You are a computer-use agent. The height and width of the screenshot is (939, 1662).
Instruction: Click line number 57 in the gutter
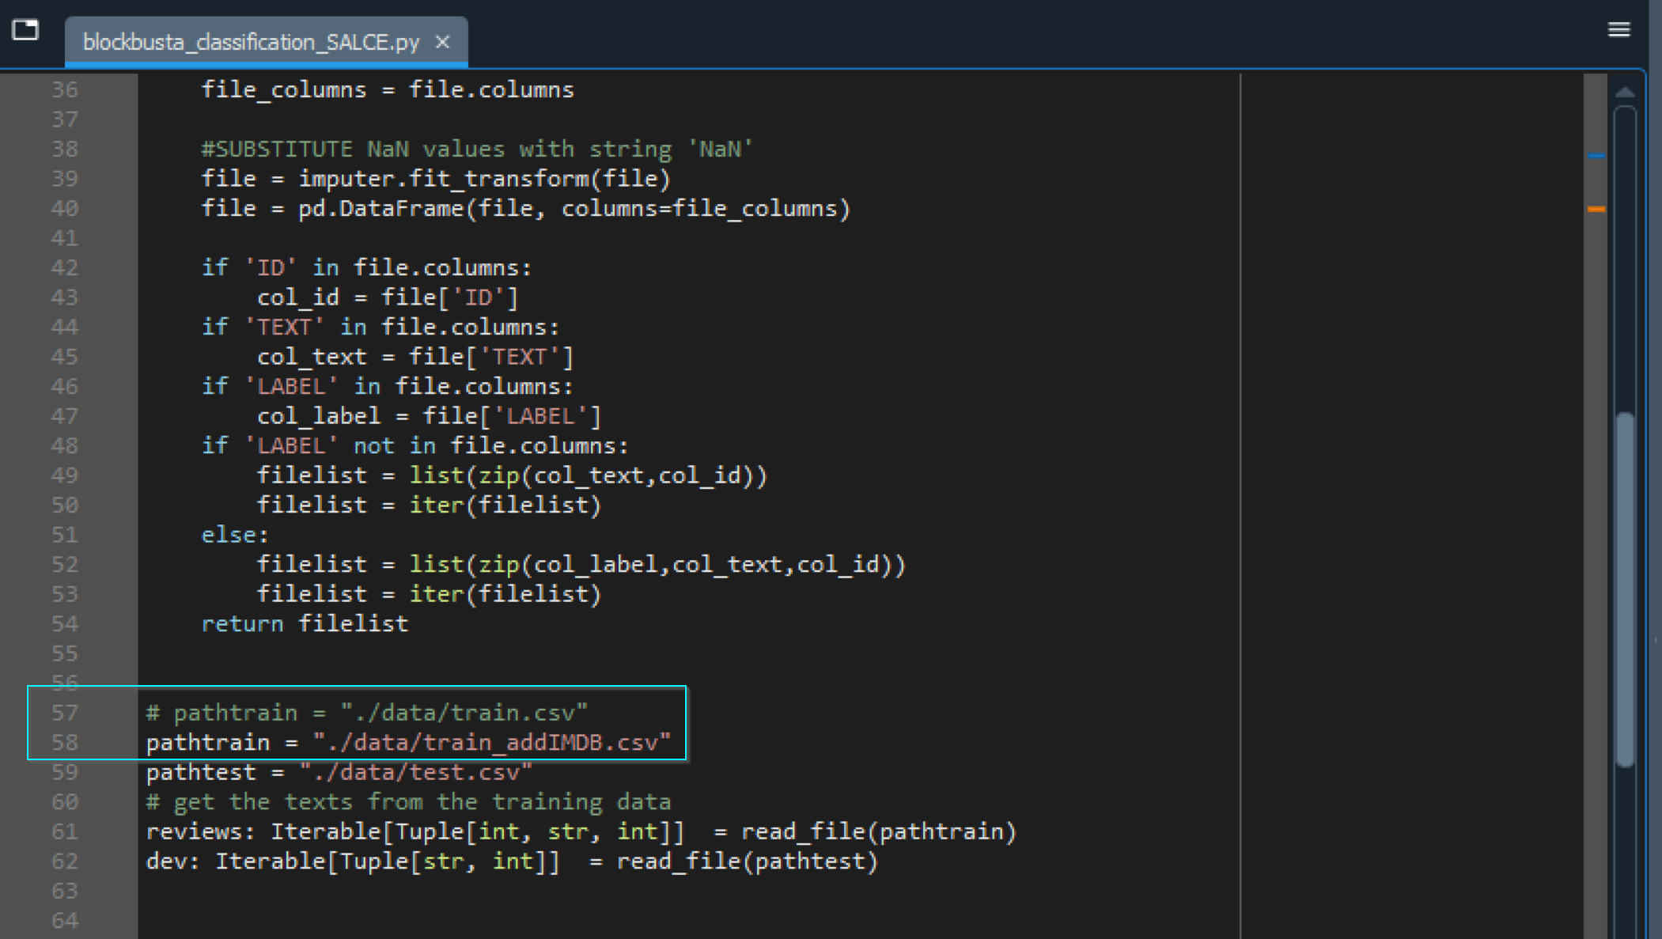(65, 713)
